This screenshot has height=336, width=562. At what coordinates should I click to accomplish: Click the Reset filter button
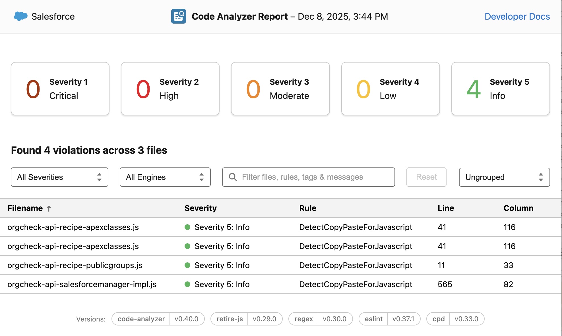tap(426, 177)
